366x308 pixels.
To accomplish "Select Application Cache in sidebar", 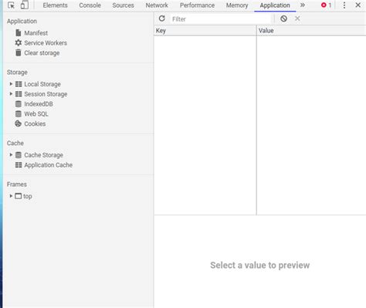I will [x=49, y=165].
